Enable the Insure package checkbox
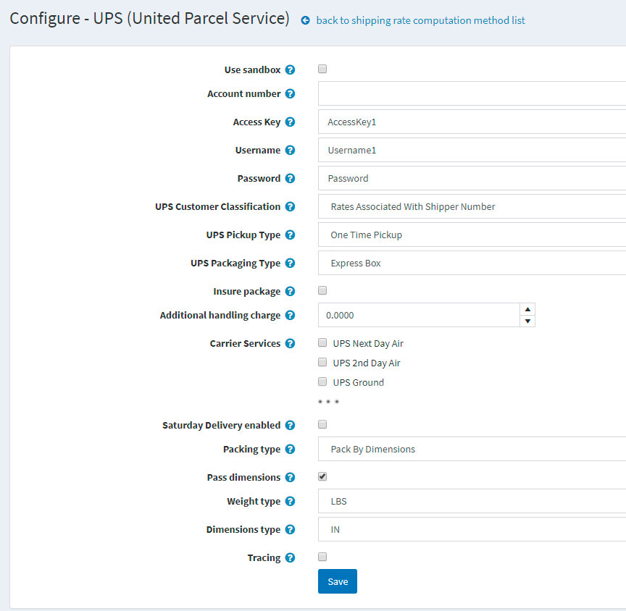 coord(322,290)
